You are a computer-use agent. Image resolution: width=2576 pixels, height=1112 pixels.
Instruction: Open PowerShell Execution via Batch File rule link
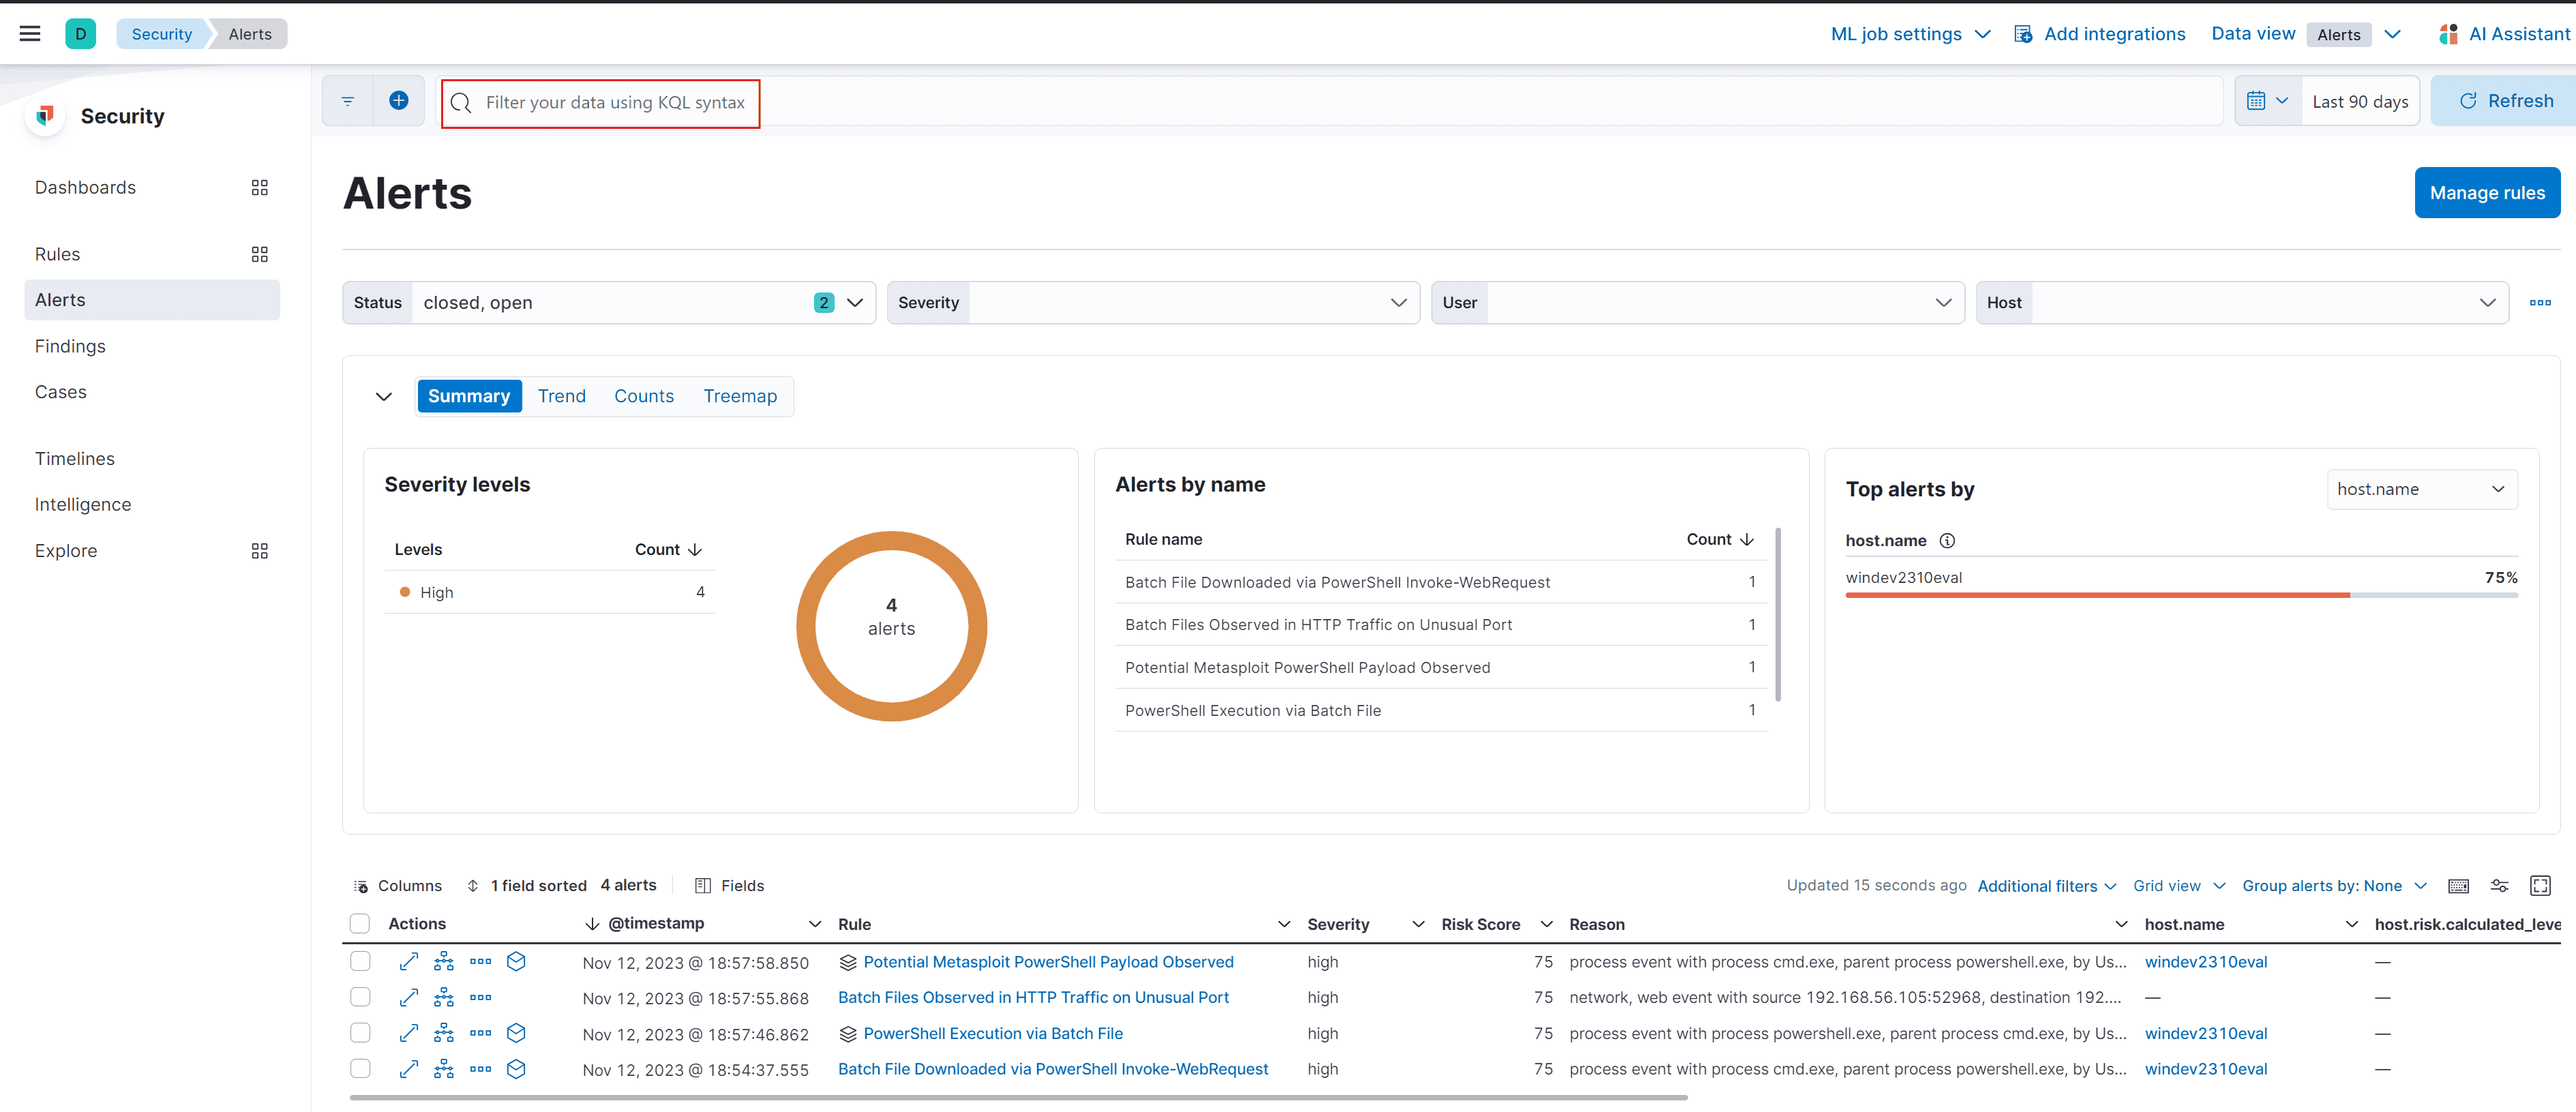(x=992, y=1034)
